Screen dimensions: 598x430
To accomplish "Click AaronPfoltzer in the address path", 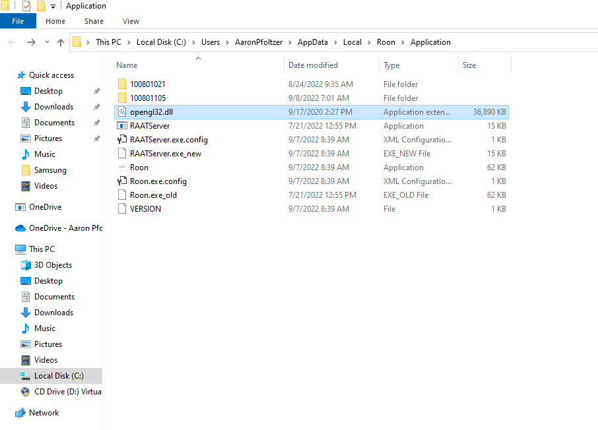I will pos(259,42).
